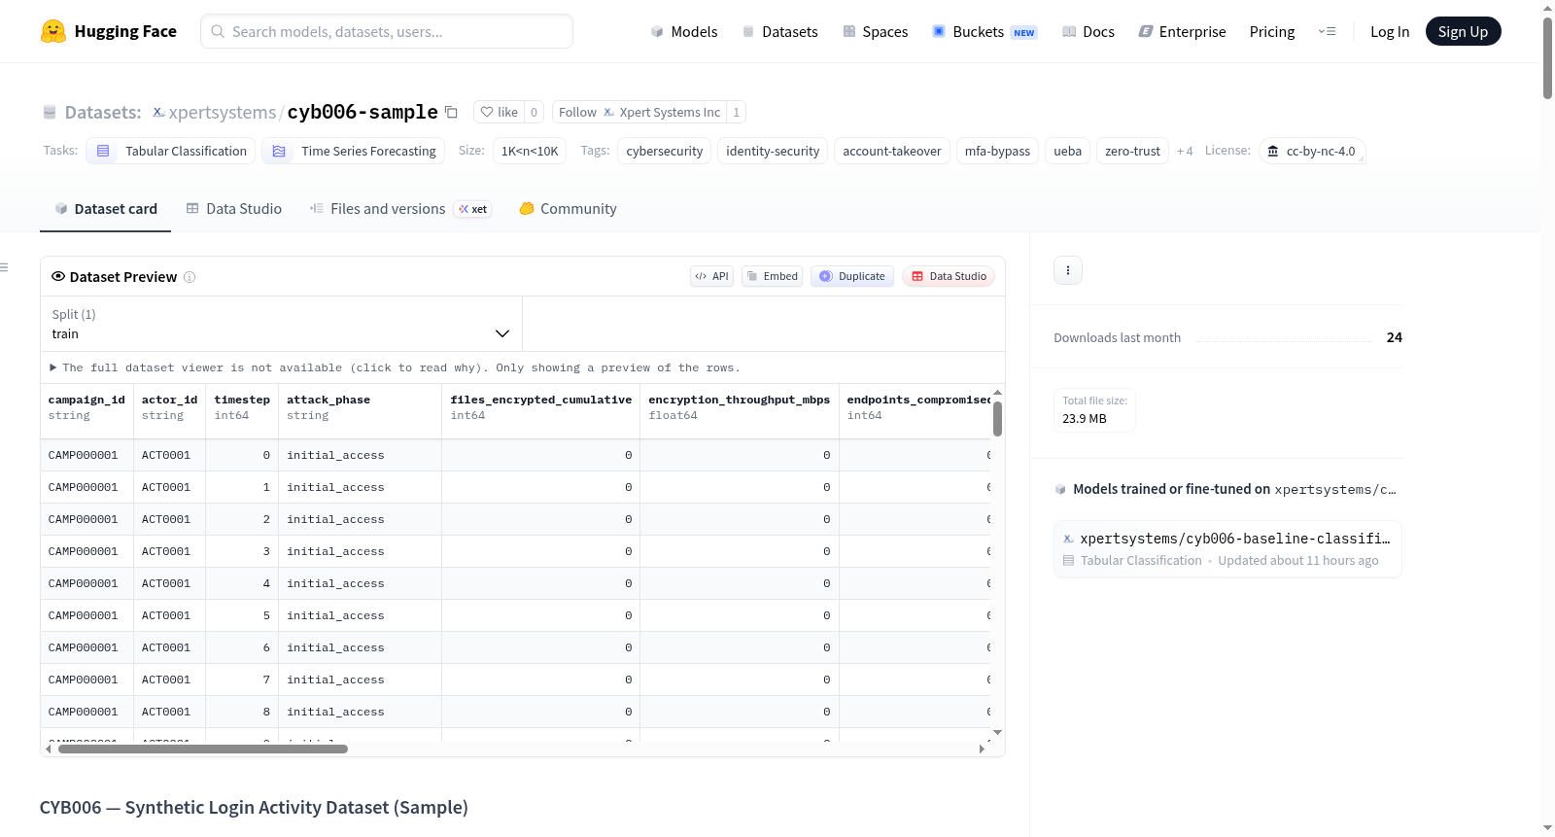Focus the search models input field
The image size is (1555, 837).
click(387, 31)
